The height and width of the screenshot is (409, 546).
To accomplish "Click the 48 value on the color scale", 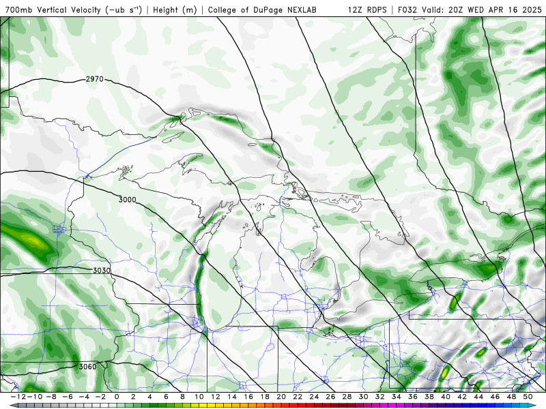I will pyautogui.click(x=511, y=397).
